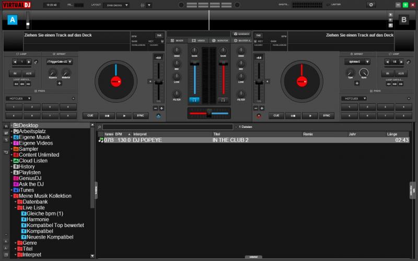Screen dimensions: 418x261
Task: Add effect slot with right deck plus
Action: [357, 84]
